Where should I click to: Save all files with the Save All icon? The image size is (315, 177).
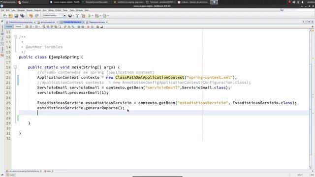click(22, 16)
